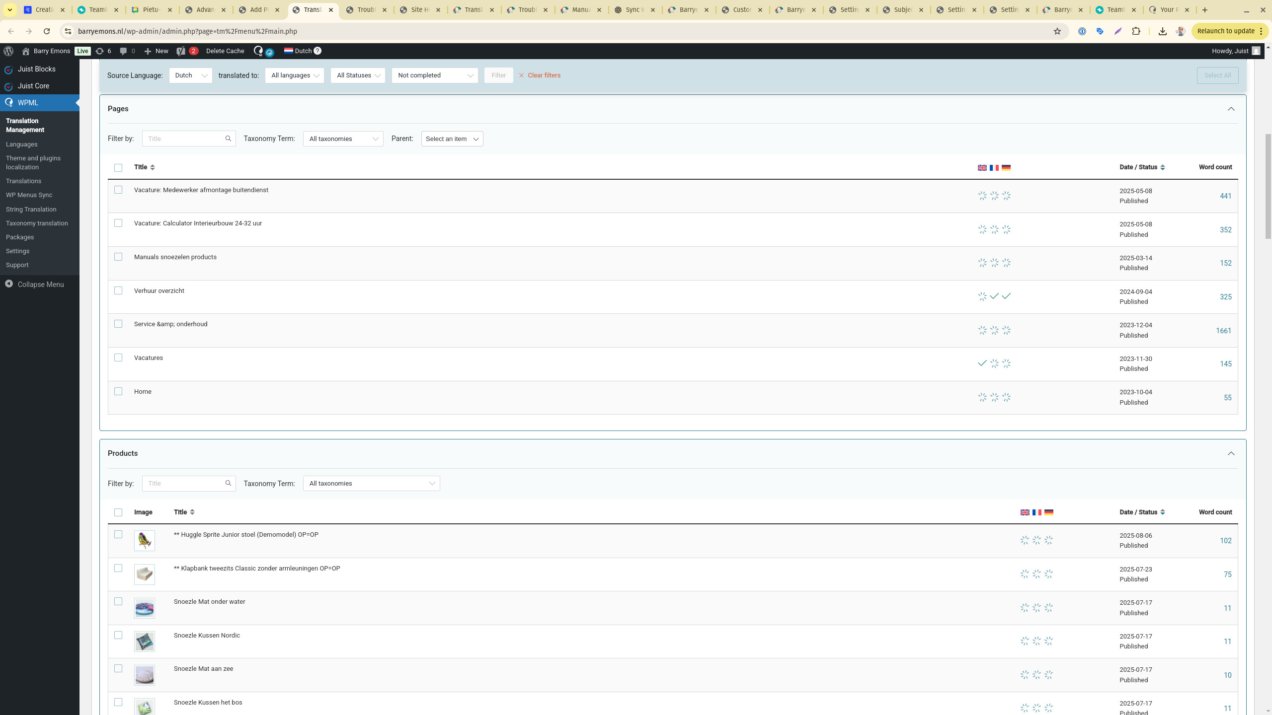The height and width of the screenshot is (715, 1272).
Task: Click English status icon for Snoezle Mat onder water
Action: point(1025,608)
